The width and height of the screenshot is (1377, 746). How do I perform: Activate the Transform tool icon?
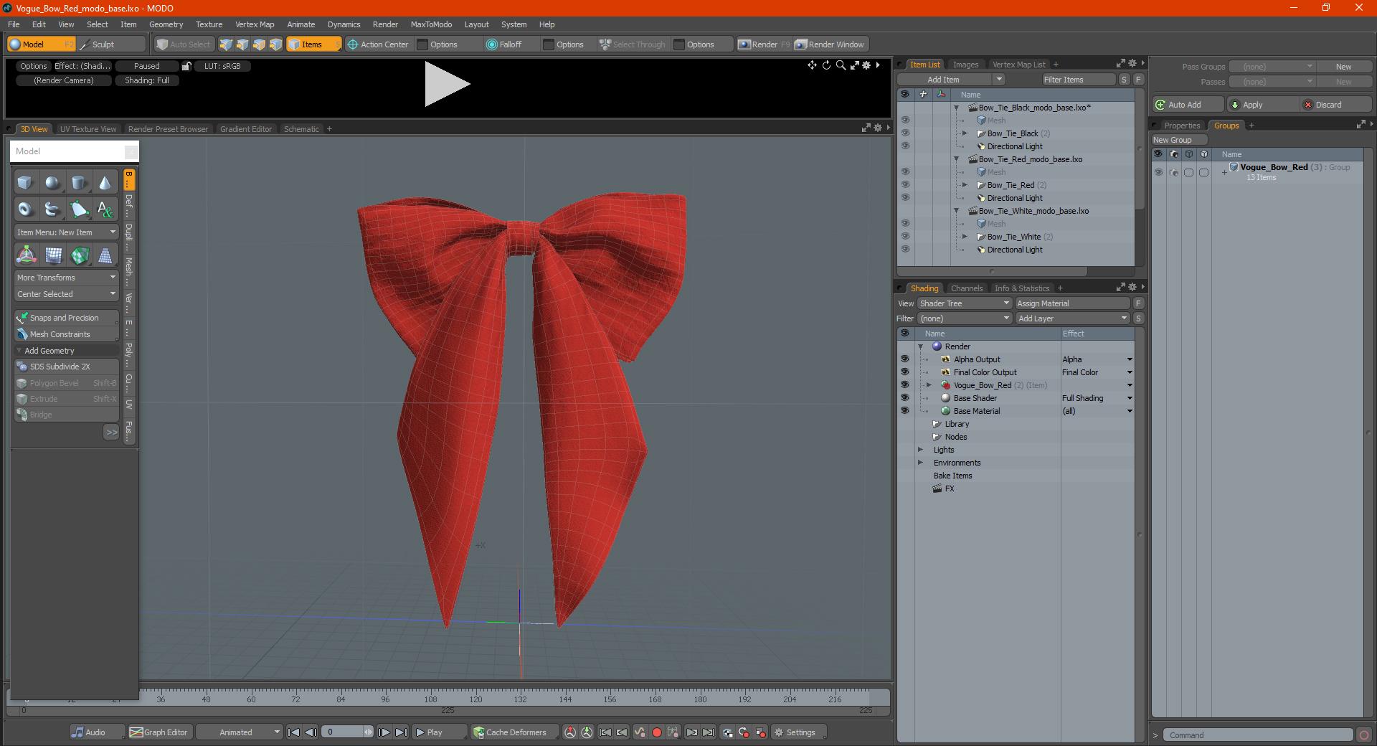[x=27, y=255]
